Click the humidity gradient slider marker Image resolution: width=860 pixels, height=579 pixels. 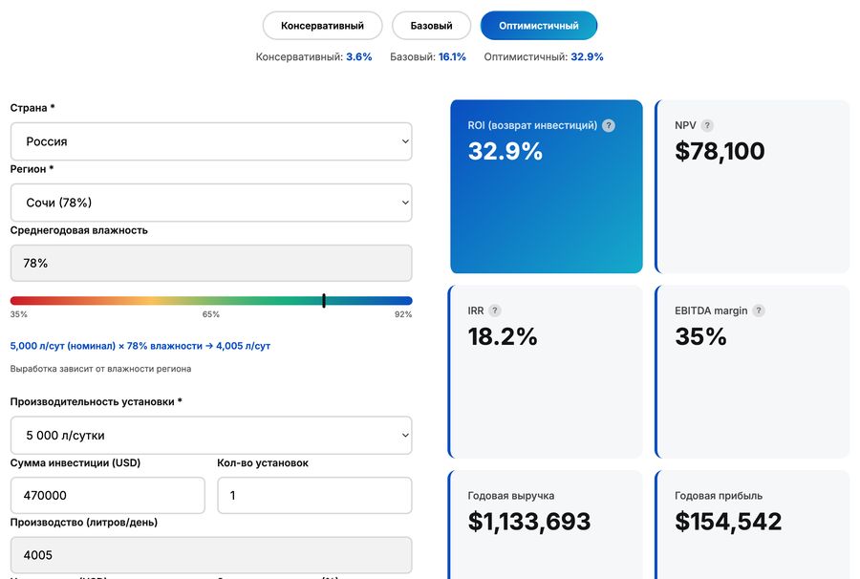324,300
